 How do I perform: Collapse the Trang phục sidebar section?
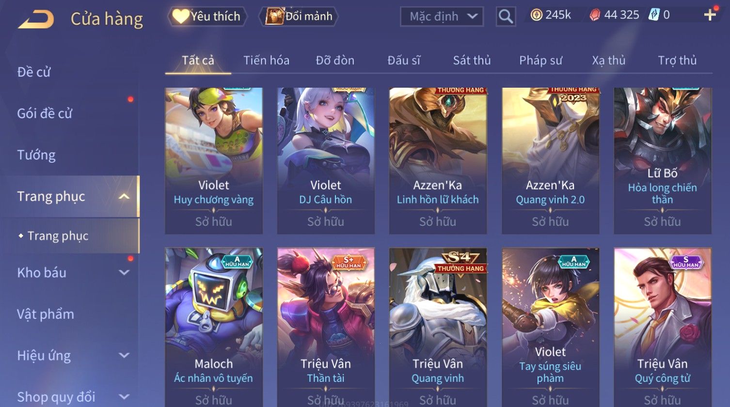point(124,197)
